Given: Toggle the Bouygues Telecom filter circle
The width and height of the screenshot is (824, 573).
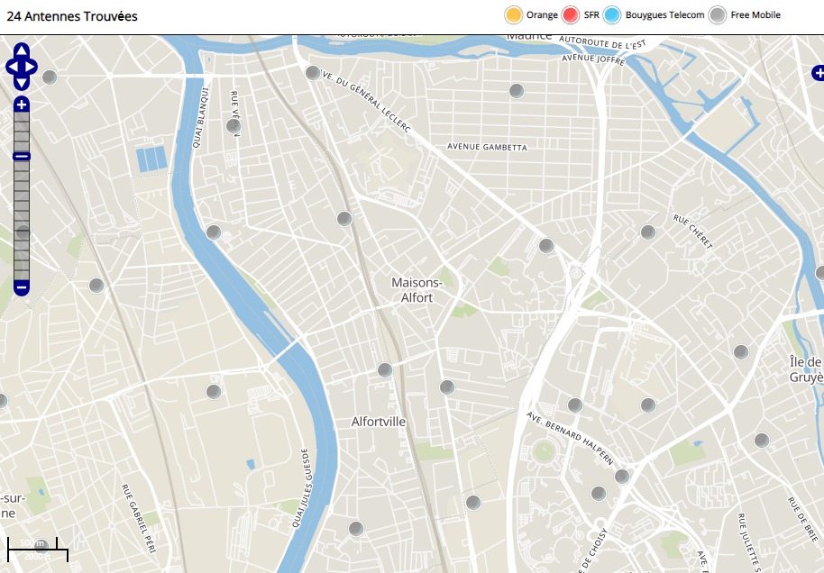Looking at the screenshot, I should point(612,15).
